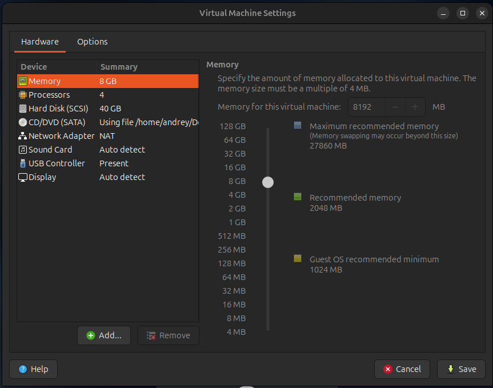Click the Summary column header
The height and width of the screenshot is (388, 493).
[148, 67]
